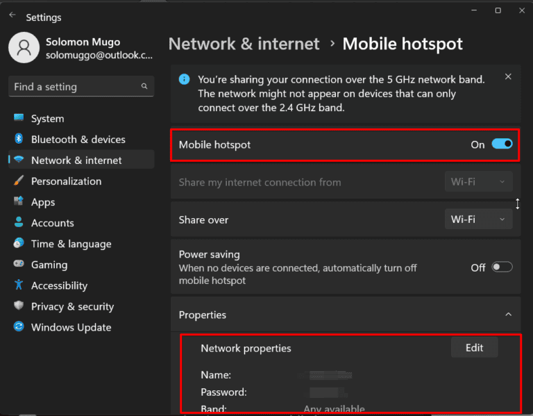Enable the Power saving toggle

coord(502,267)
